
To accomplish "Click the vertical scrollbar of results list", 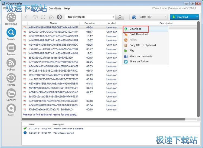I will [198, 69].
